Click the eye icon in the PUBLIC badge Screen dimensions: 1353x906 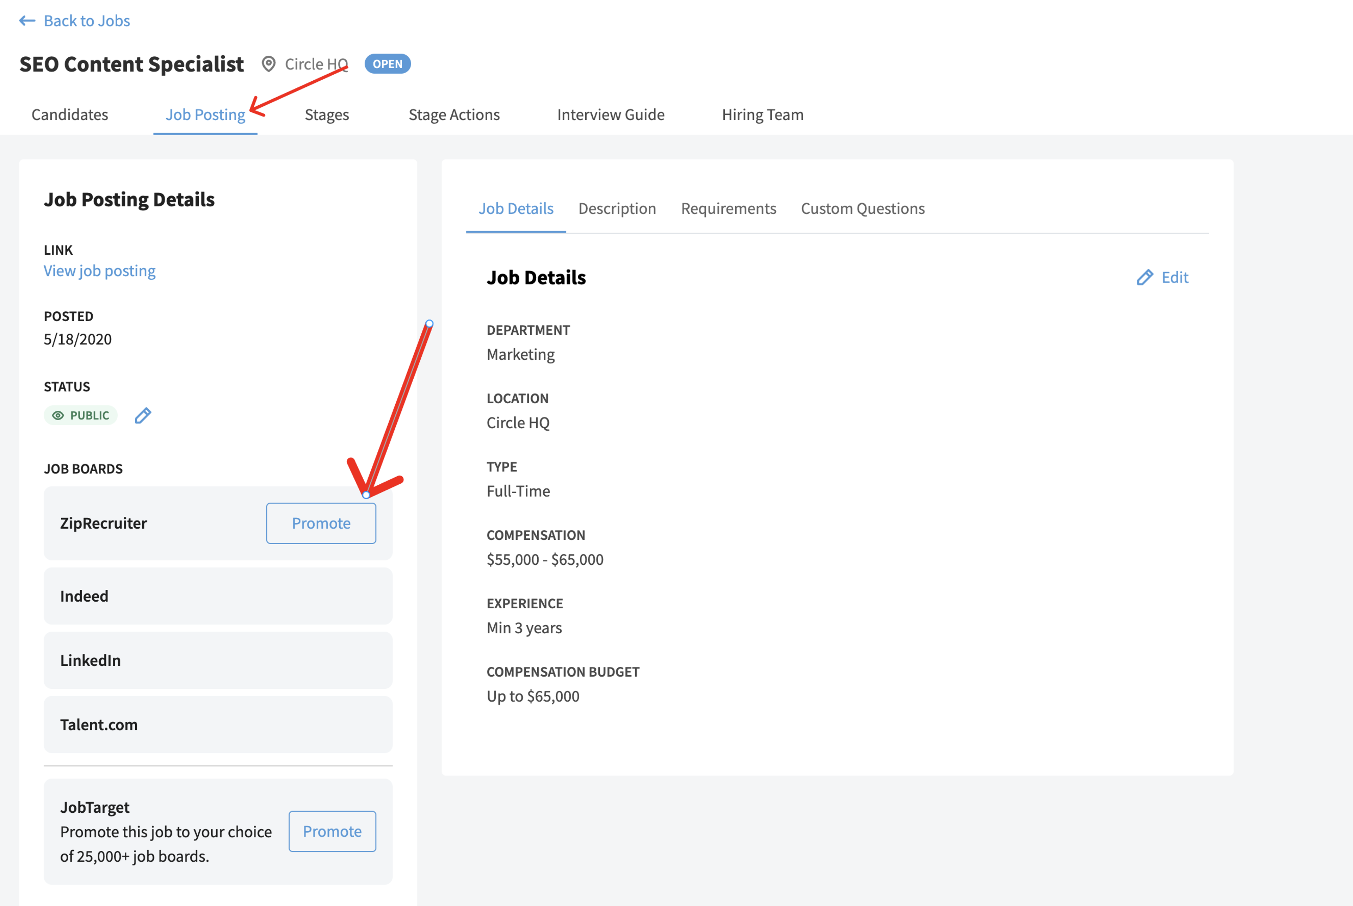[x=58, y=415]
